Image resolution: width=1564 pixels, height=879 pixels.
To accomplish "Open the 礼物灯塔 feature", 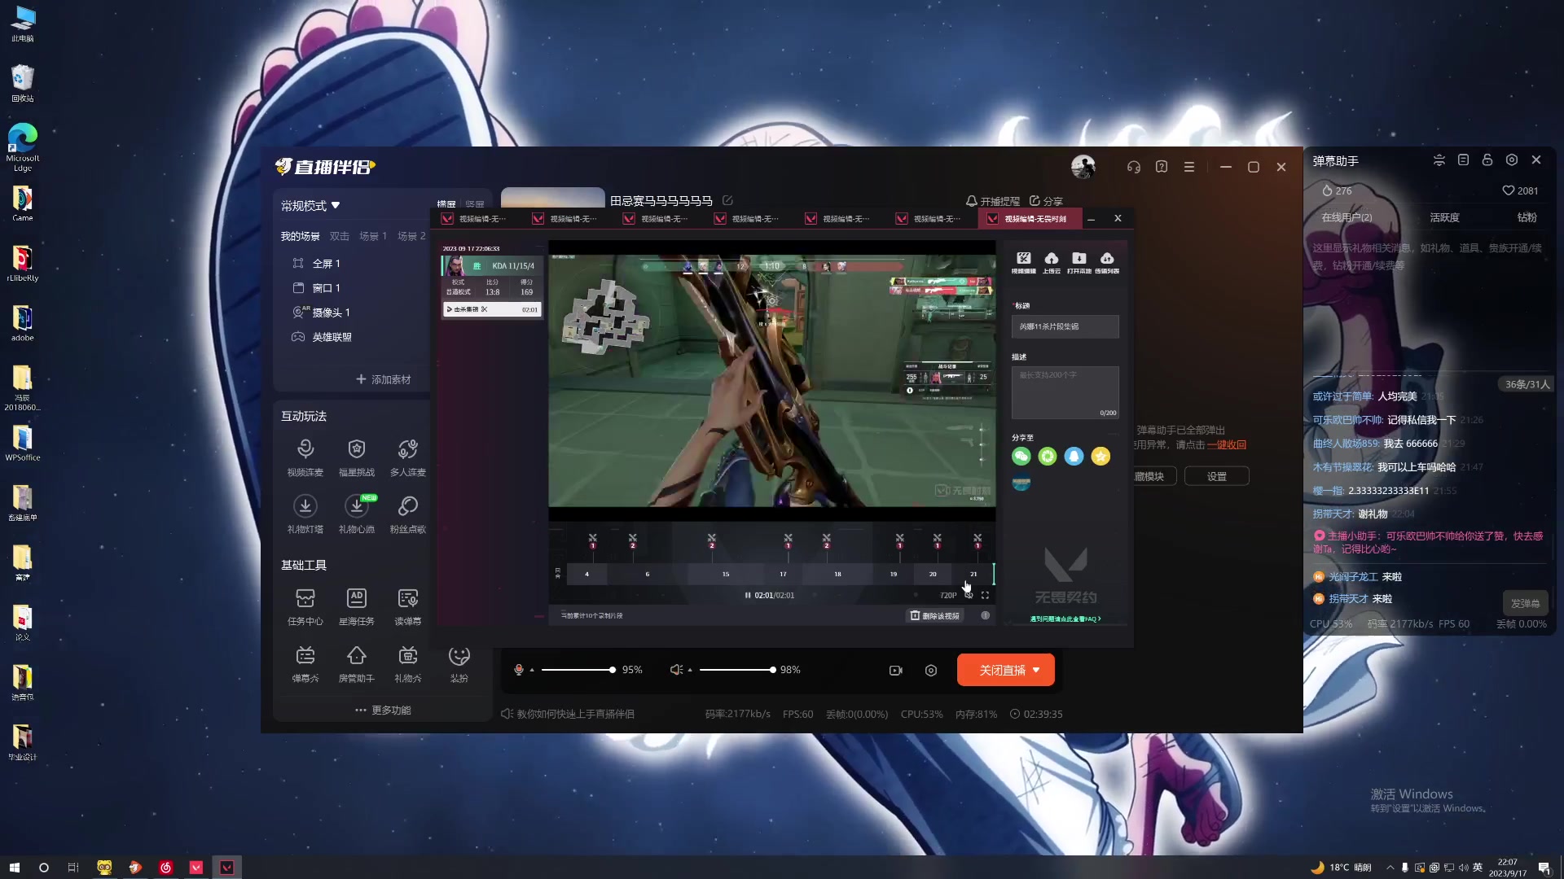I will pyautogui.click(x=305, y=514).
